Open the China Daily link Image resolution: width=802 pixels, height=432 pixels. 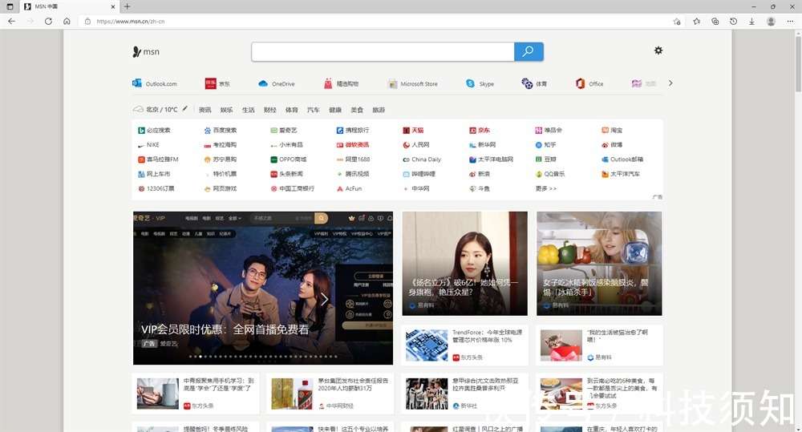click(x=422, y=159)
